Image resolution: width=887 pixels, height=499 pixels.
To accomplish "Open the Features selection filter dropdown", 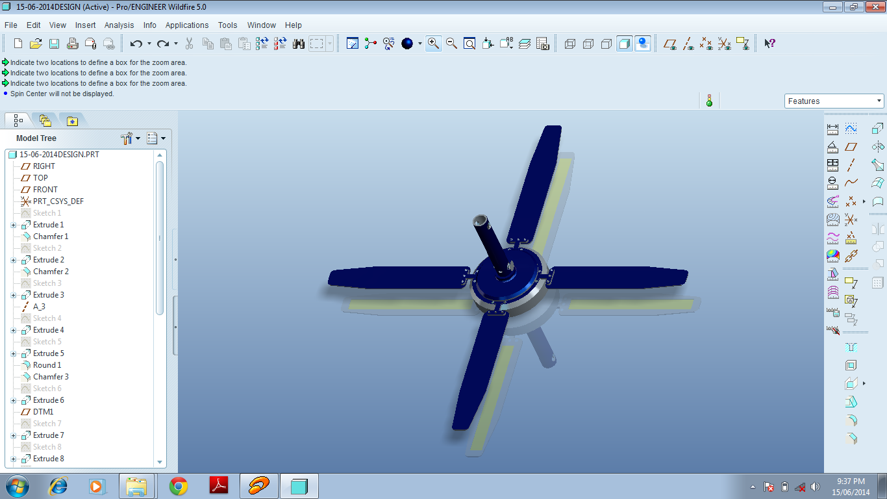I will point(834,101).
